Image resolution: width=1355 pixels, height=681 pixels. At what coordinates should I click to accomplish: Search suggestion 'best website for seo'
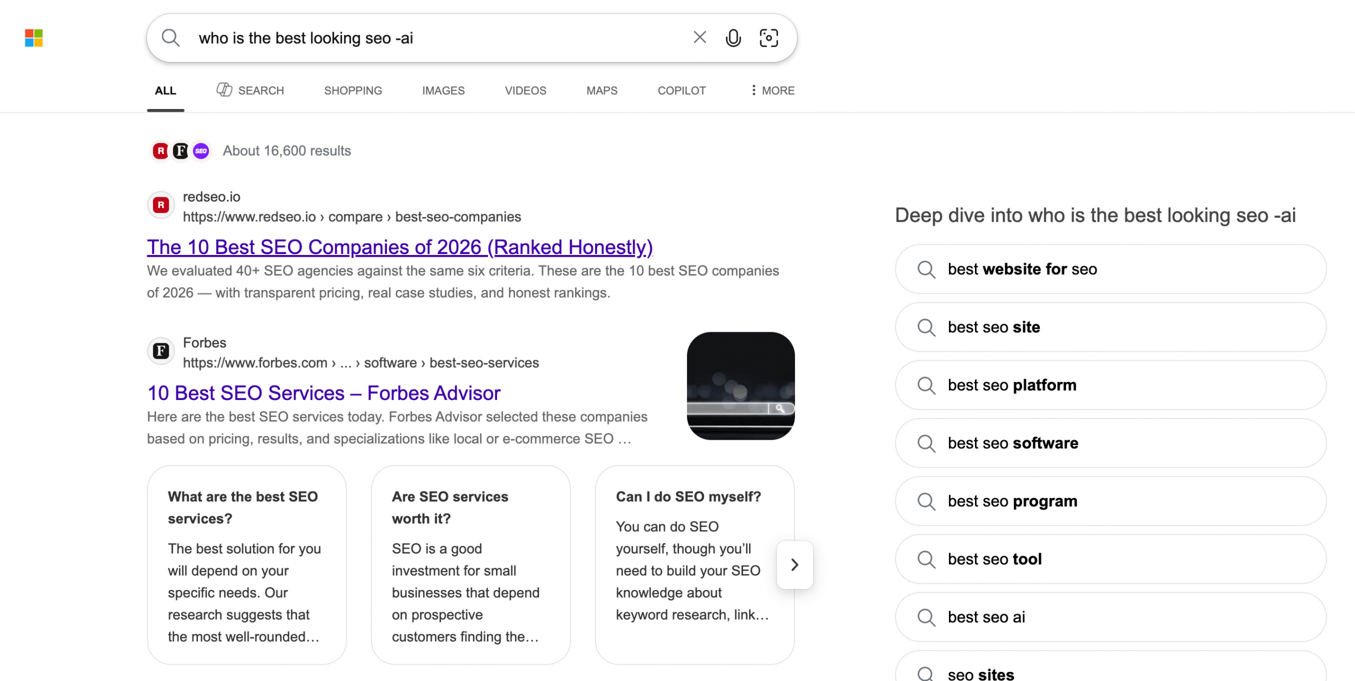click(1110, 269)
